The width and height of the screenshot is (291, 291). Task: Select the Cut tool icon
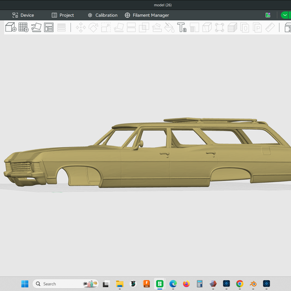click(131, 28)
